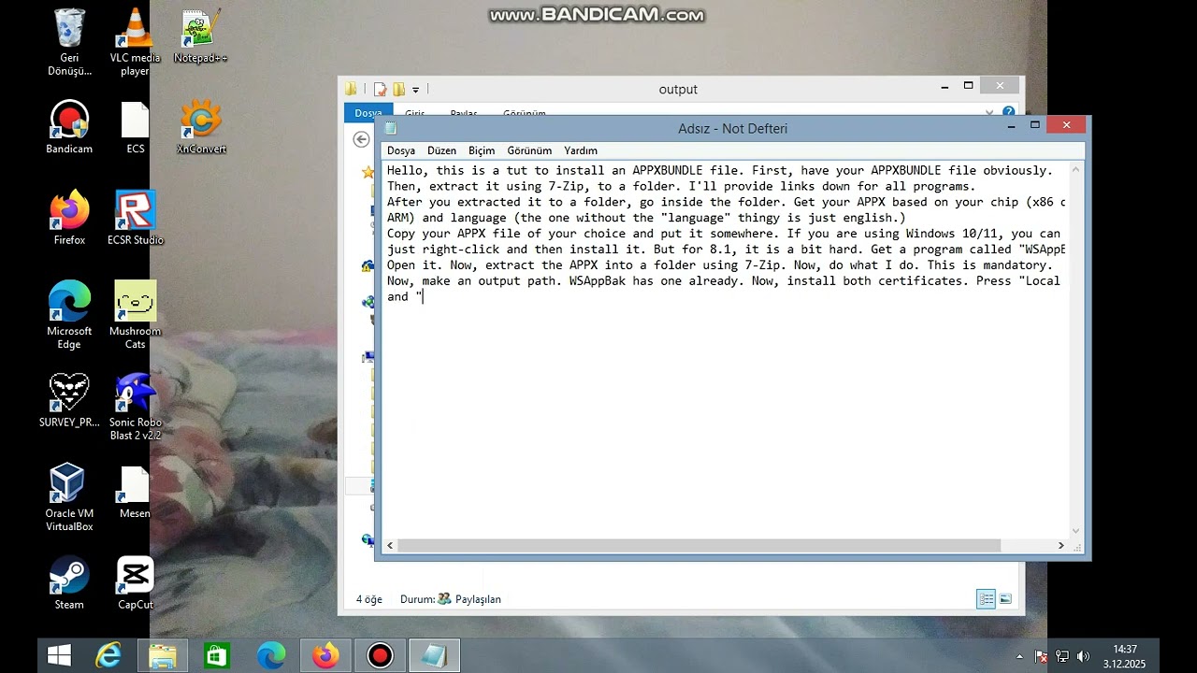Close the Not Defteri window

tap(1066, 124)
